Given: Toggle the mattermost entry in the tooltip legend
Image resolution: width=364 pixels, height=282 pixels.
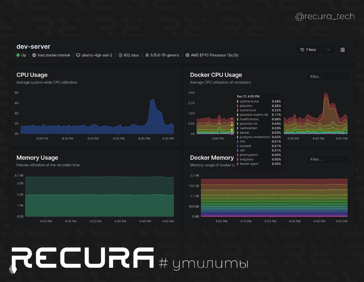Looking at the screenshot, I should [x=248, y=110].
